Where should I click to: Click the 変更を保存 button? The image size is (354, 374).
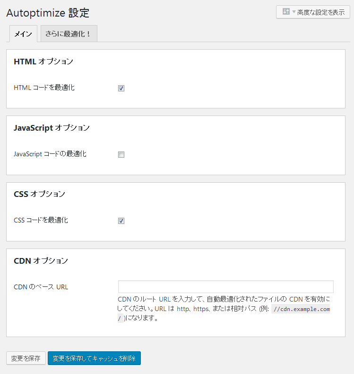pyautogui.click(x=26, y=358)
